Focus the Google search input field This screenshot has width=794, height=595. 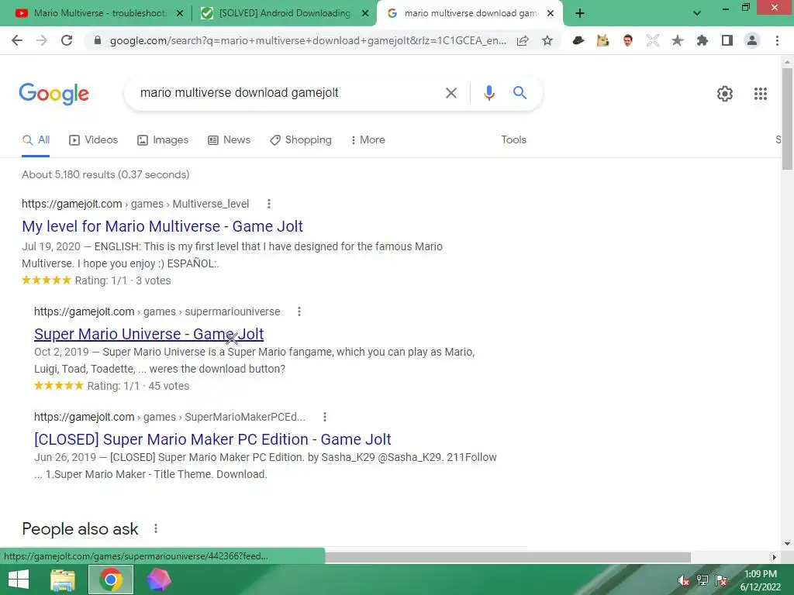coord(288,93)
